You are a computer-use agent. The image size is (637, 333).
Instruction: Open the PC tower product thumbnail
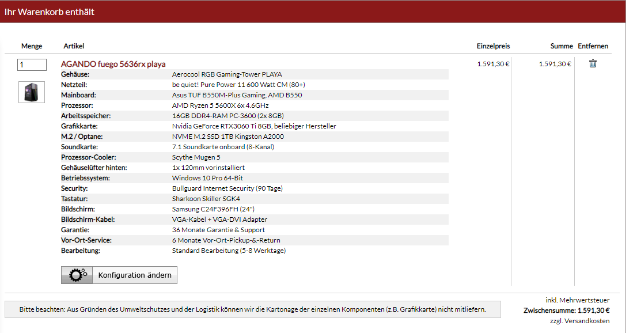(x=32, y=92)
